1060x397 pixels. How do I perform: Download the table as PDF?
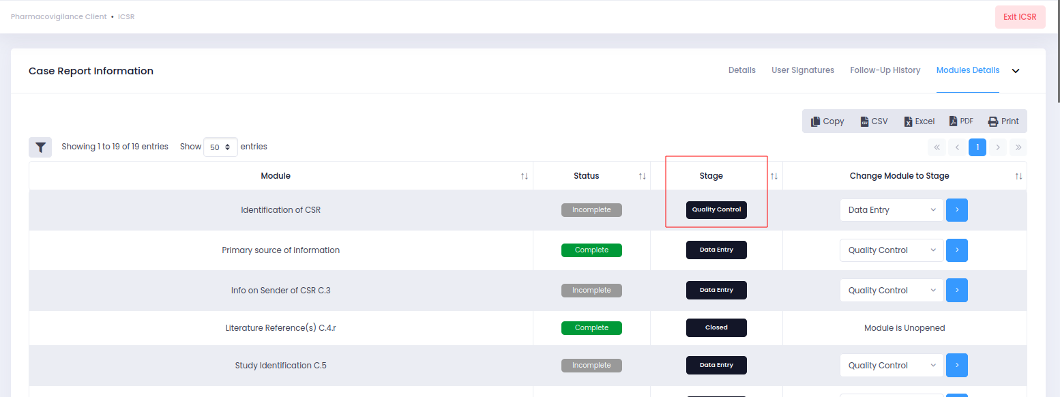pos(961,121)
